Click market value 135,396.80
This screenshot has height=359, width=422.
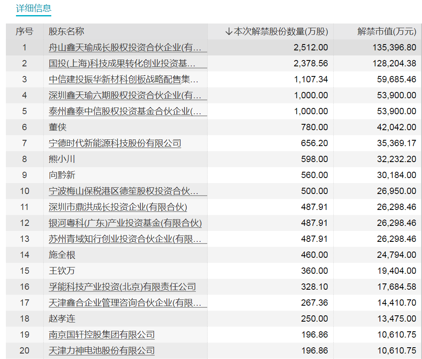pos(395,47)
